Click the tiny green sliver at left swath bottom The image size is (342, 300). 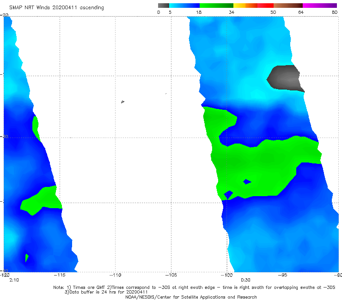27,258
